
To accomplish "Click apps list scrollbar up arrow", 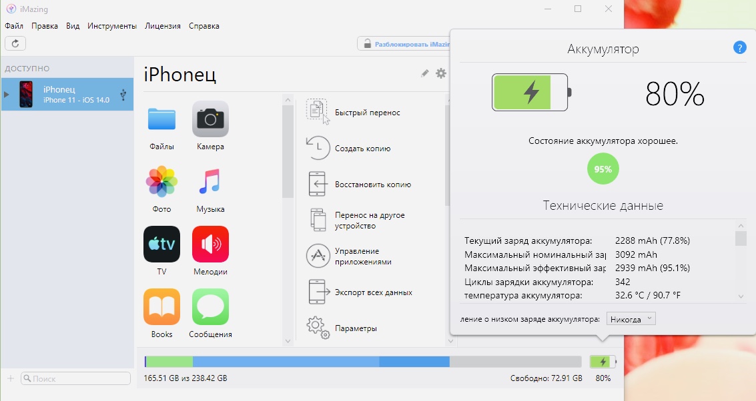I will coord(288,100).
